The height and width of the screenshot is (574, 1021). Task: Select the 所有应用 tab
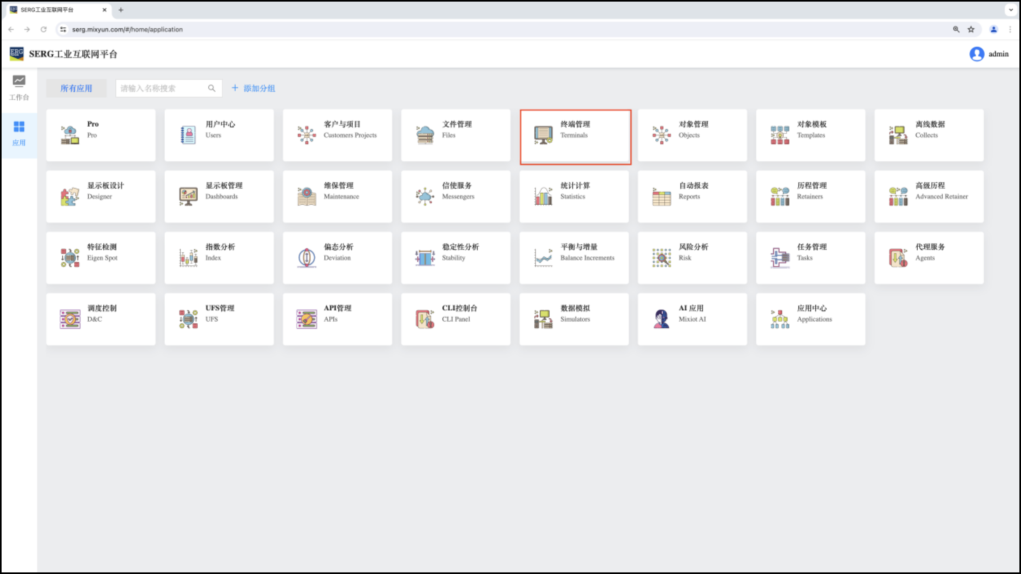click(76, 88)
